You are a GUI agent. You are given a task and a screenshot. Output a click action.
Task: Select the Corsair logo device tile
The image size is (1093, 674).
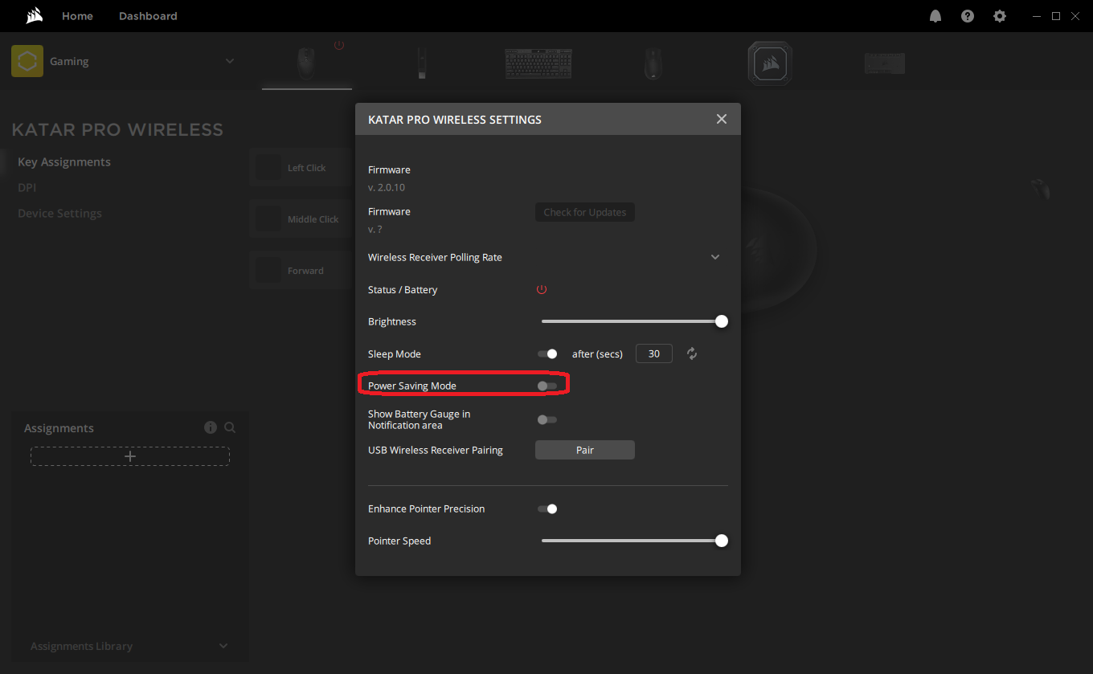(769, 63)
